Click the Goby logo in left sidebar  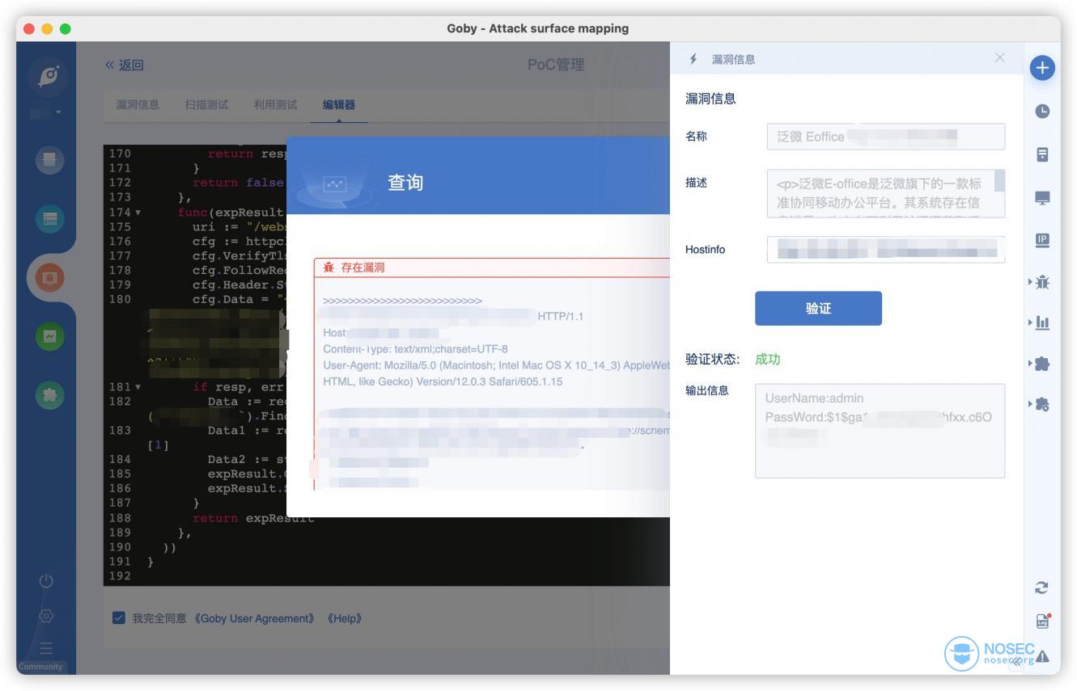point(49,75)
